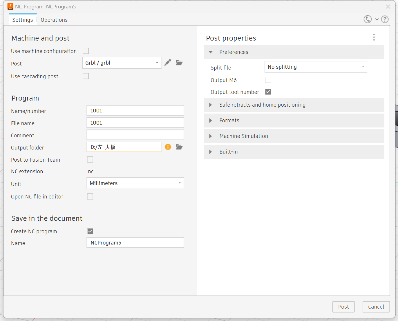Expand the Machine Simulation section
Viewport: 398px width, 321px height.
coord(294,136)
